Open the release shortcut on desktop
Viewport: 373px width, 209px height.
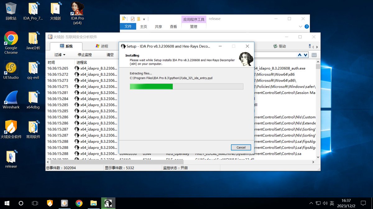[x=11, y=159]
